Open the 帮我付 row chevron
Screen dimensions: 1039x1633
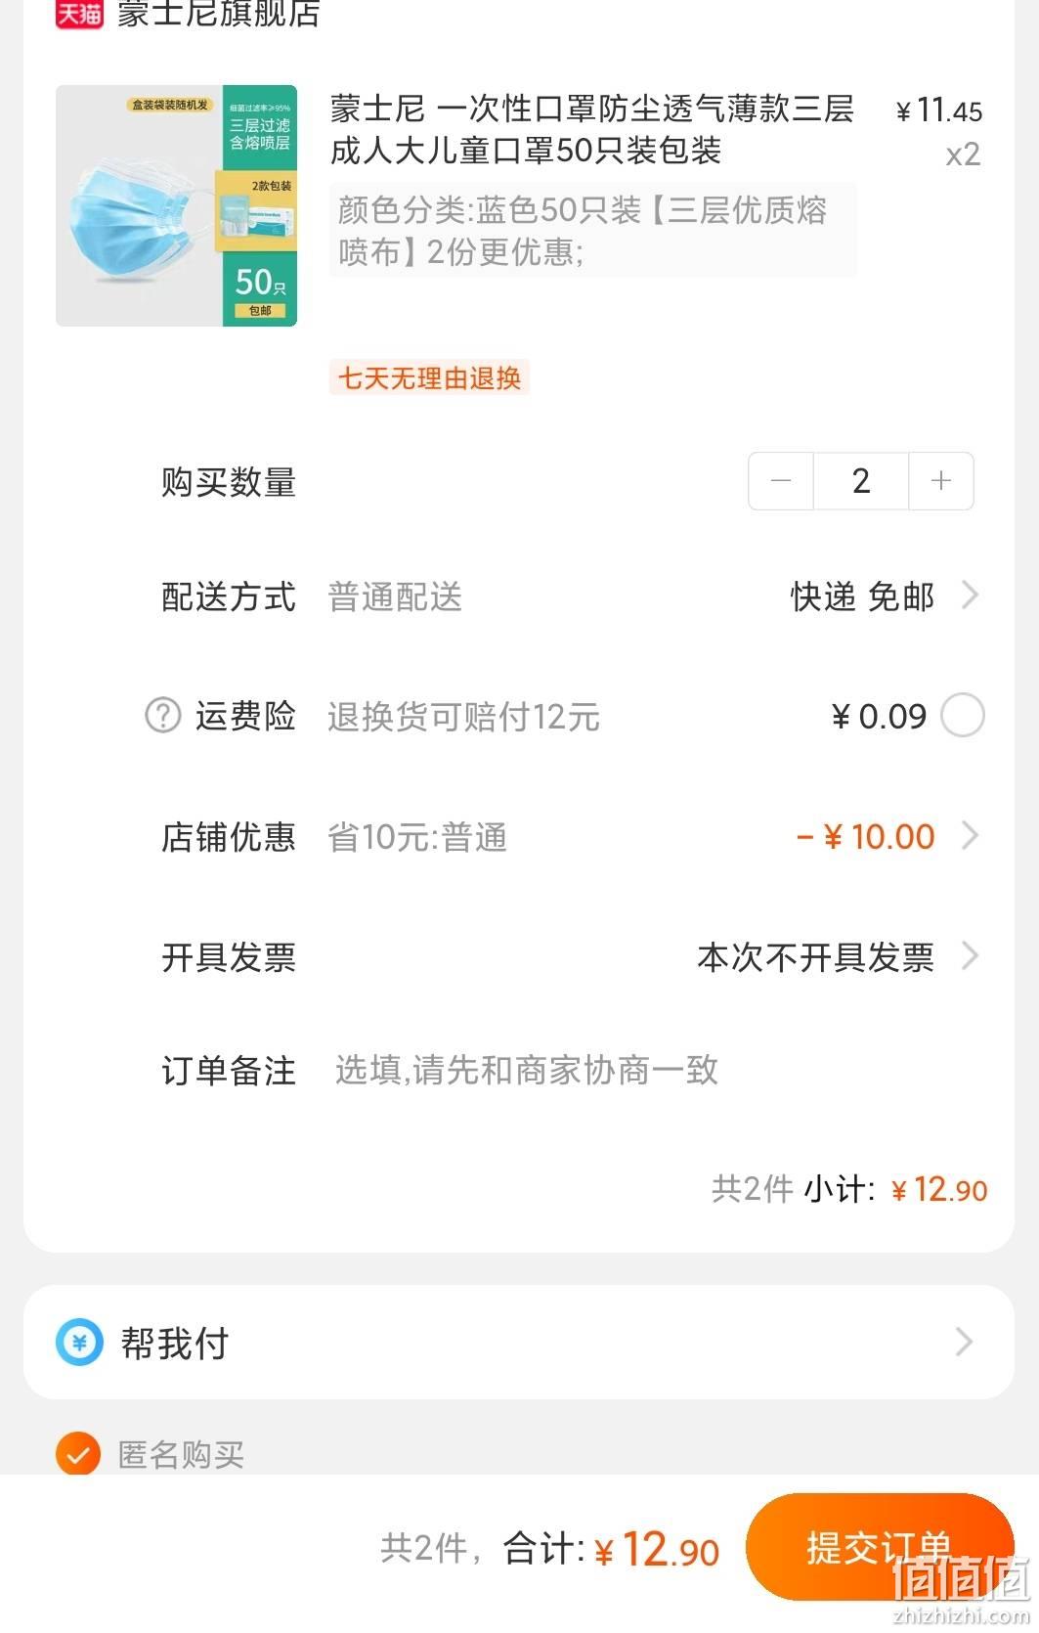click(x=964, y=1342)
